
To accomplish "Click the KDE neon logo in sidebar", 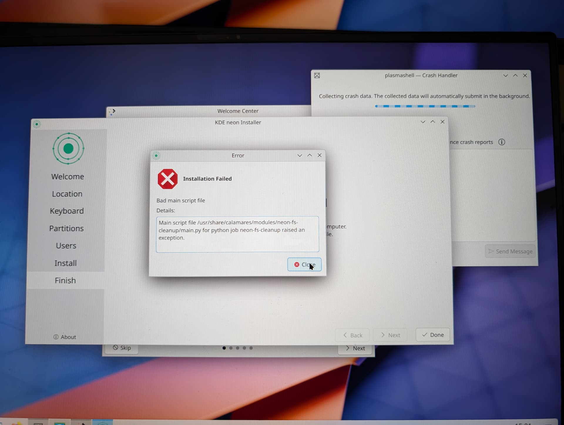I will tap(68, 148).
